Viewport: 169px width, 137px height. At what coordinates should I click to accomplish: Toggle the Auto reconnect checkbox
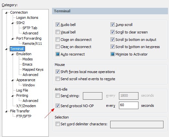[58, 54]
